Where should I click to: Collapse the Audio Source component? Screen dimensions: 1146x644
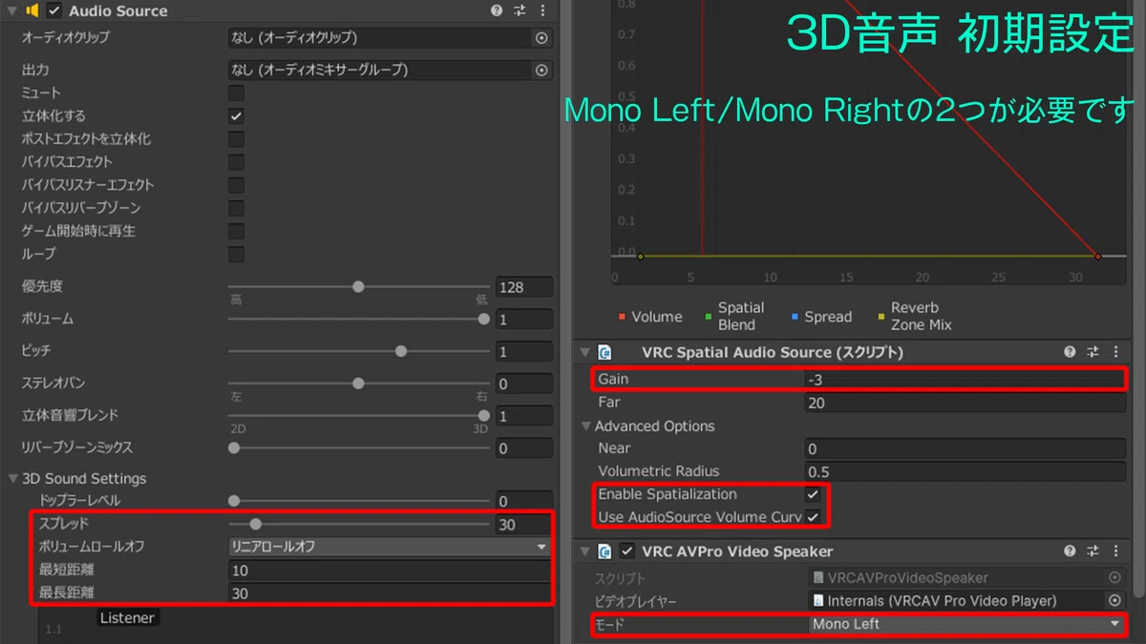point(12,10)
